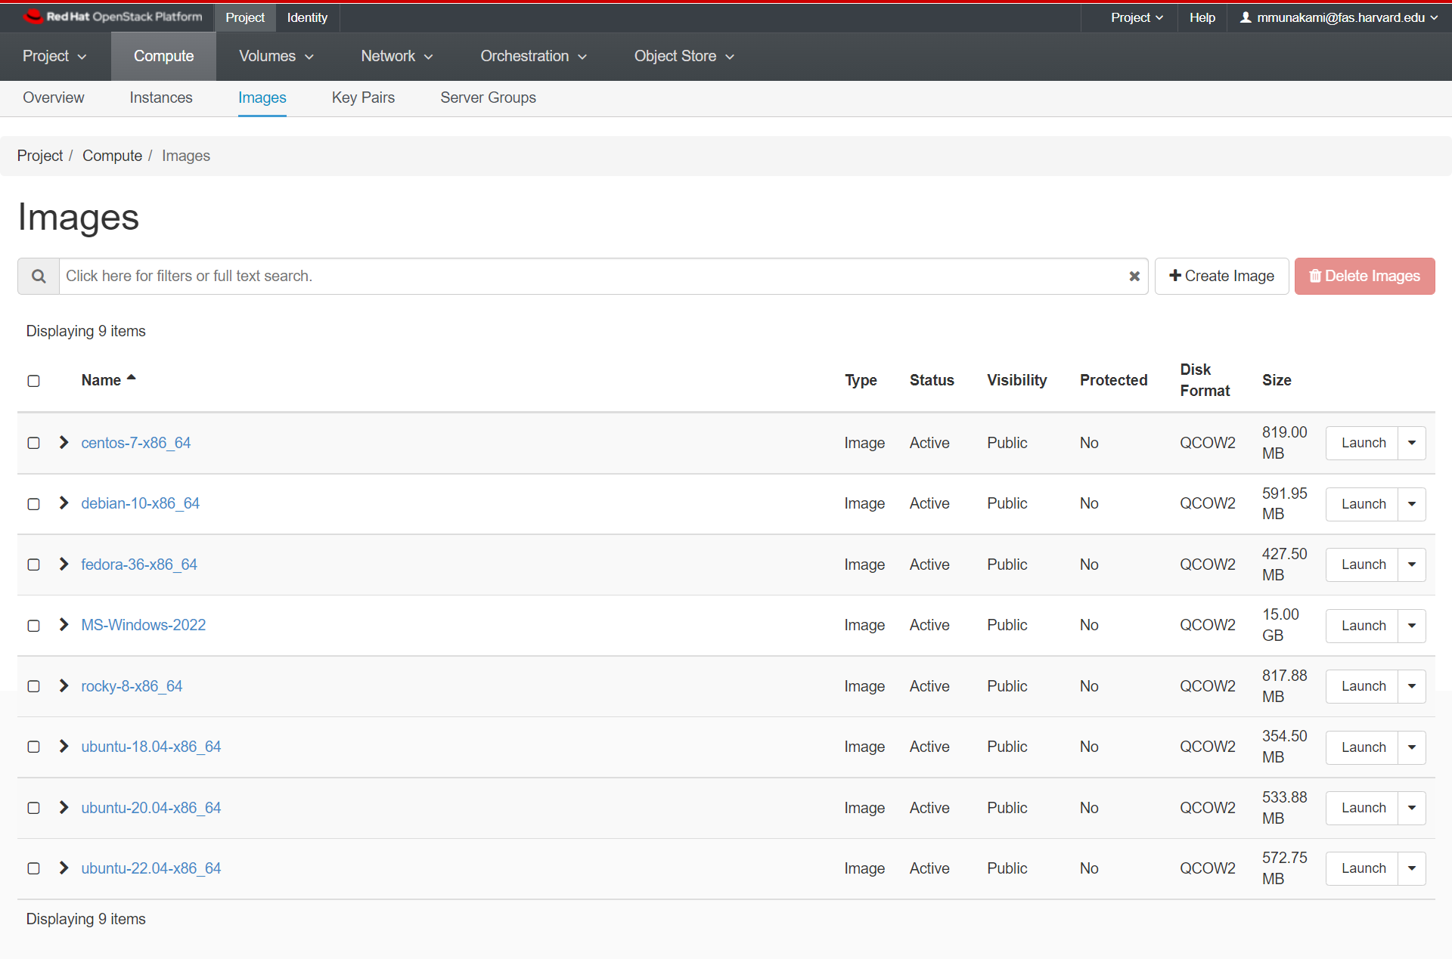
Task: Tick the checkbox for centos-7-x86_64
Action: [x=34, y=443]
